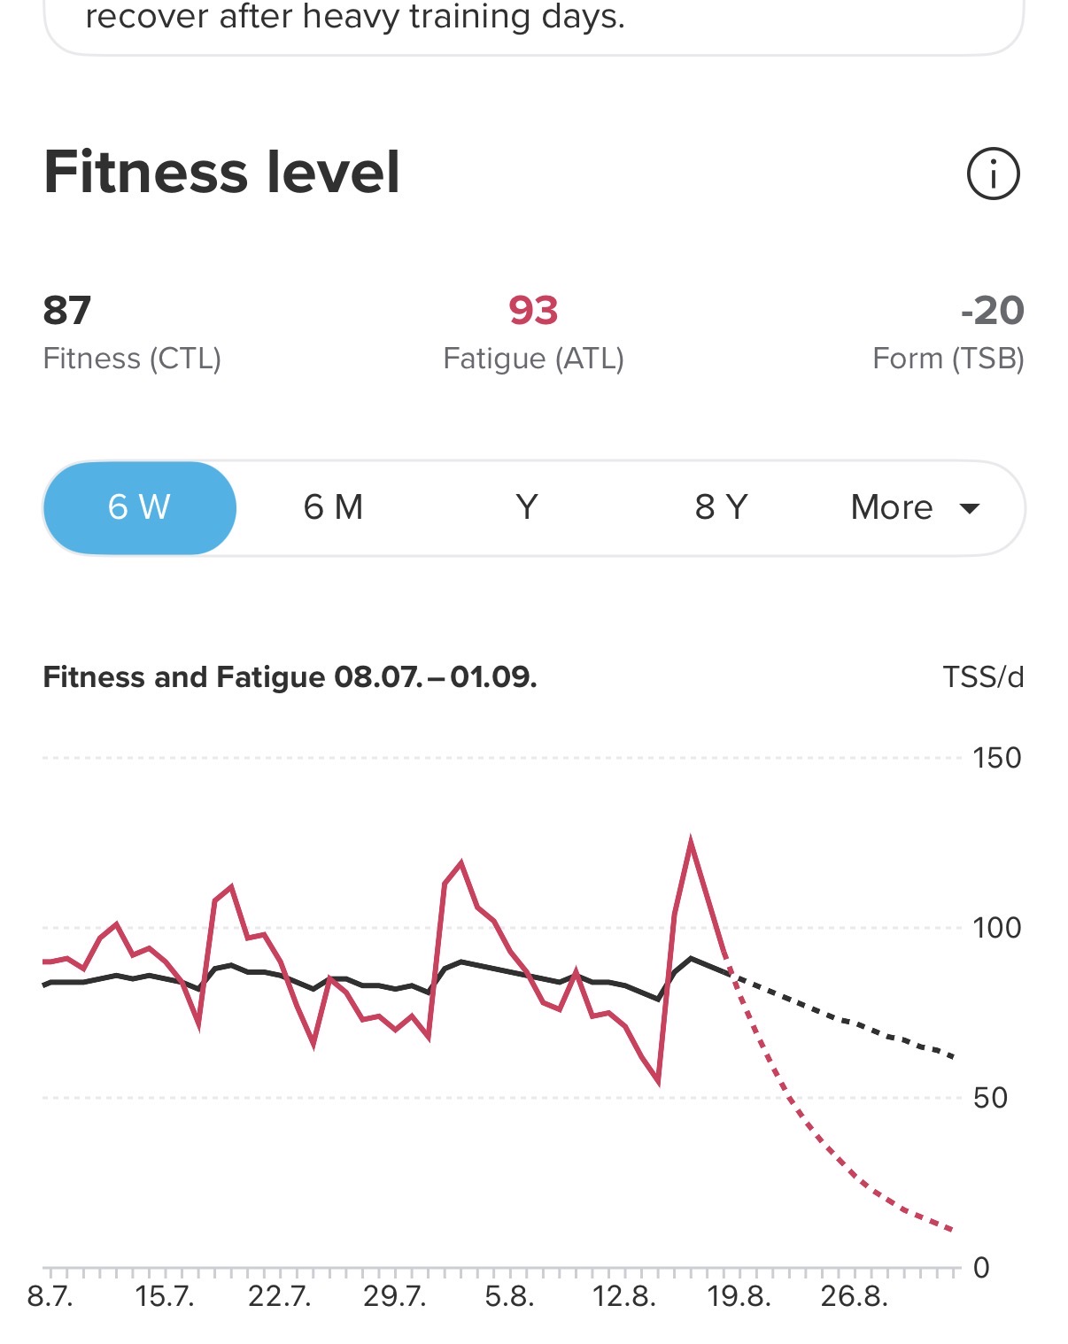
Task: Tap the 8.7. date on chart axis
Action: (50, 1297)
